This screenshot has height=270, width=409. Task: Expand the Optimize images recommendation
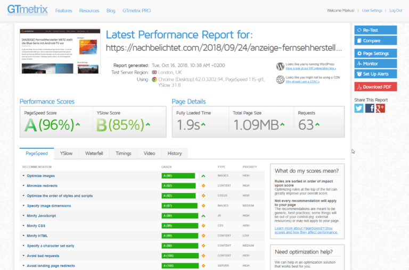tap(40, 176)
